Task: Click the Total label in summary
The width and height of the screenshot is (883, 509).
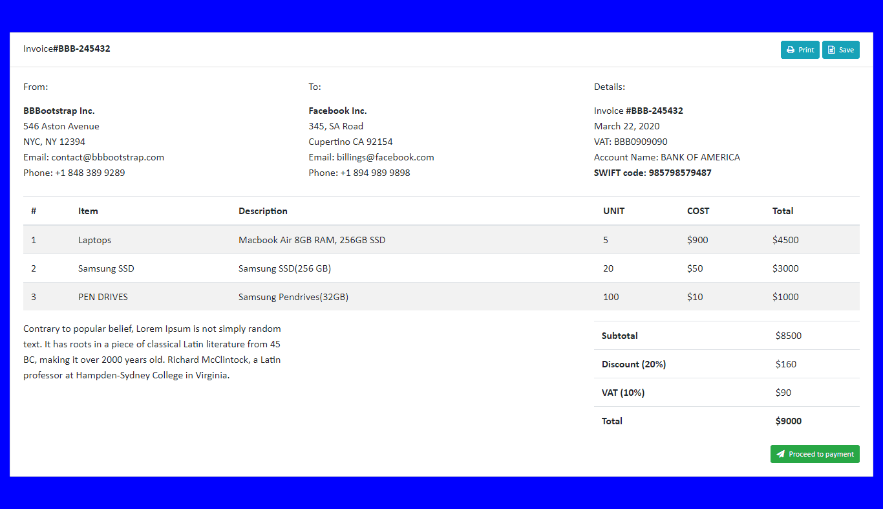Action: point(612,421)
